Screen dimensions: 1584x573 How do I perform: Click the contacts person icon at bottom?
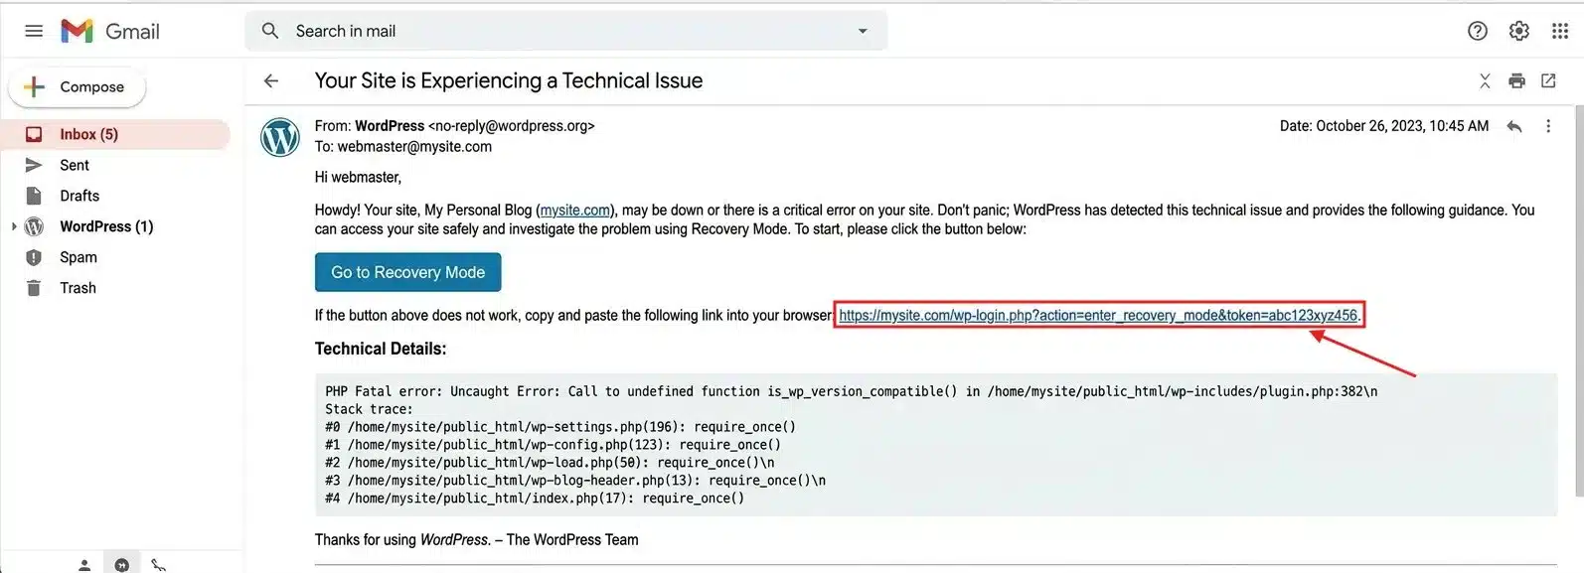click(84, 565)
